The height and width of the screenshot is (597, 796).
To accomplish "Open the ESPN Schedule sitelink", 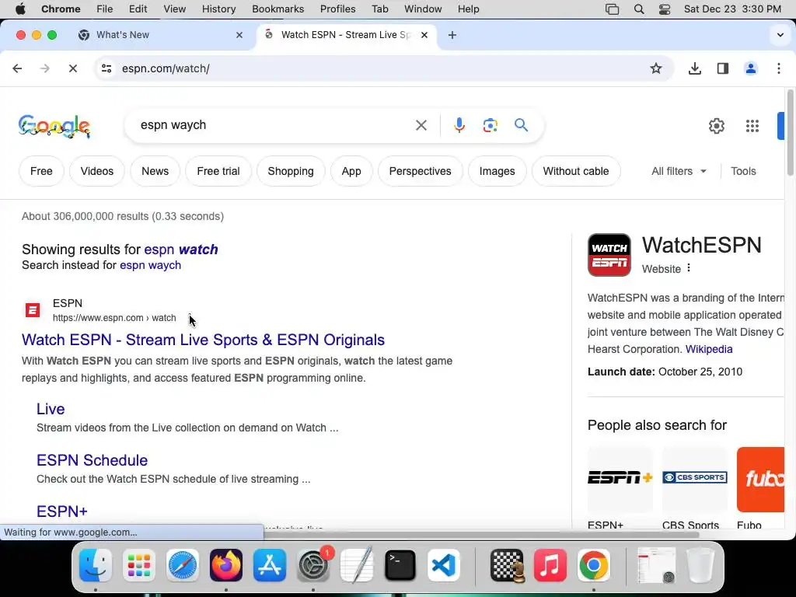I will (x=92, y=460).
